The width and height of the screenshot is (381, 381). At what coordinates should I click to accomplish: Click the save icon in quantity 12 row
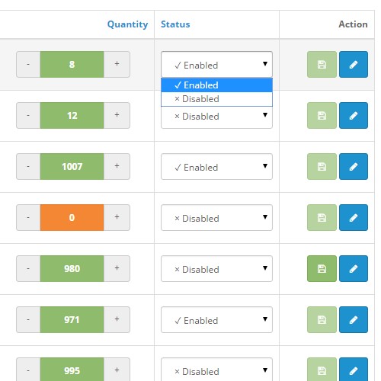322,115
